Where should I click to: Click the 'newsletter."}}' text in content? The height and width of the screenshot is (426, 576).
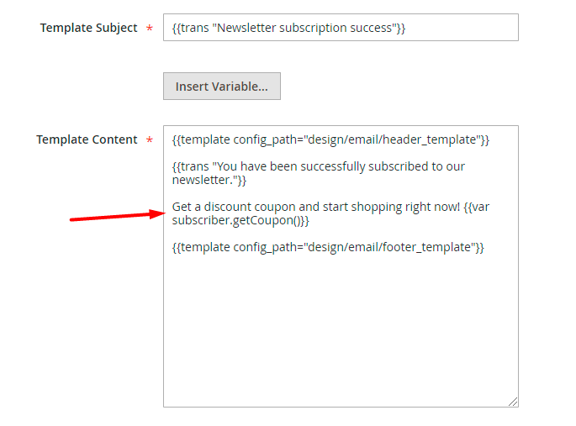coord(209,180)
